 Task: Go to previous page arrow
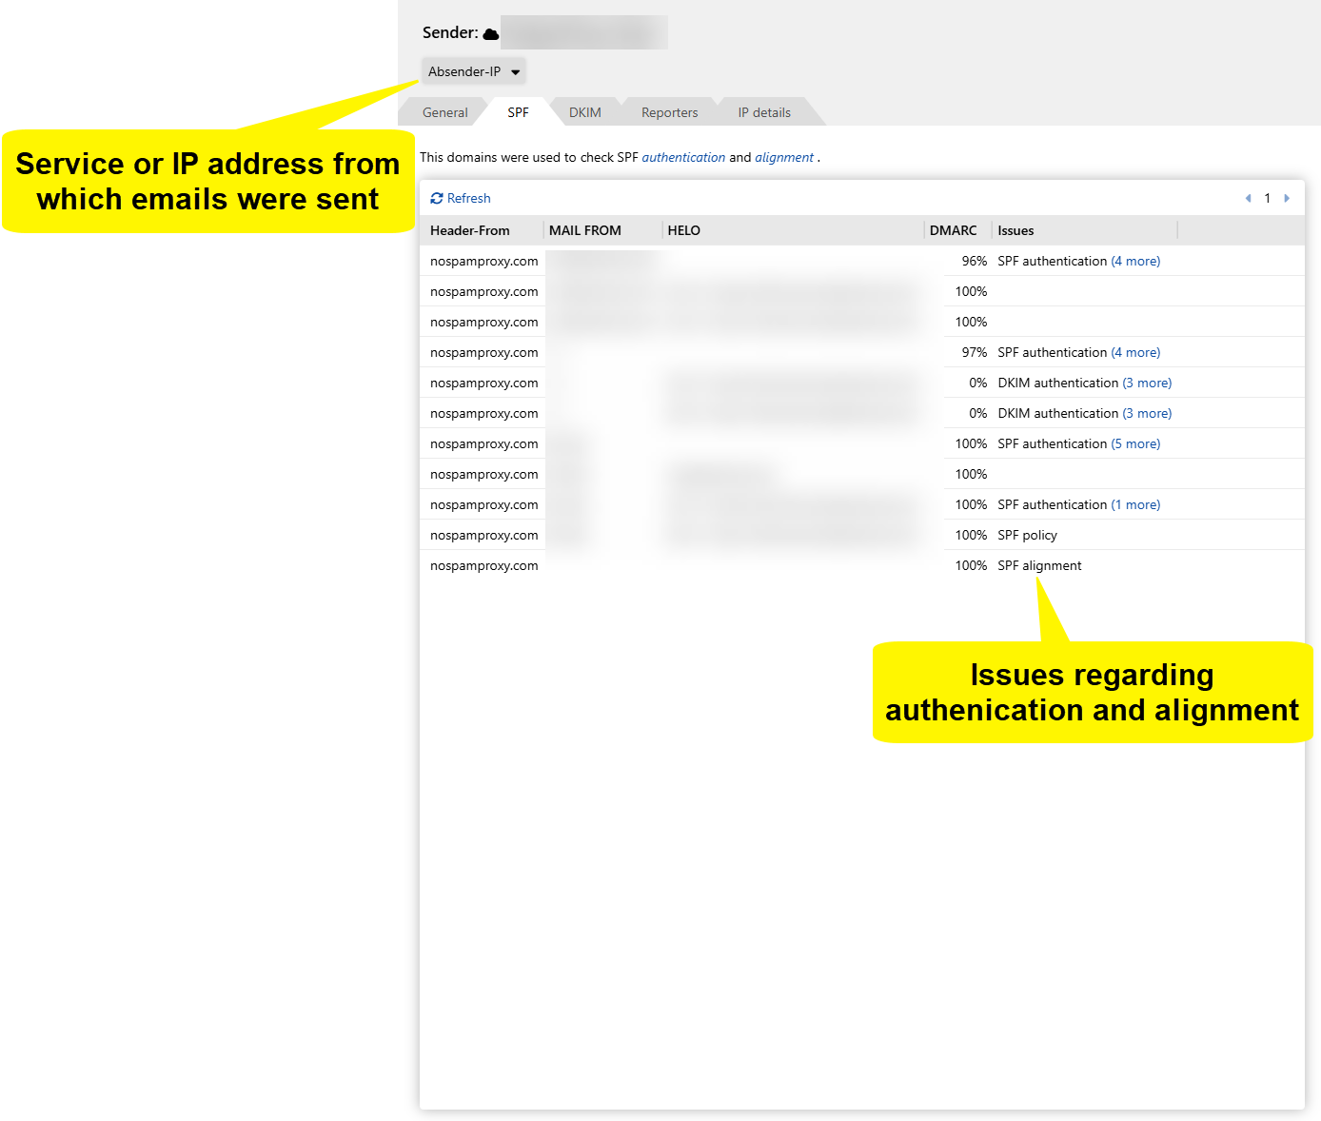1248,198
